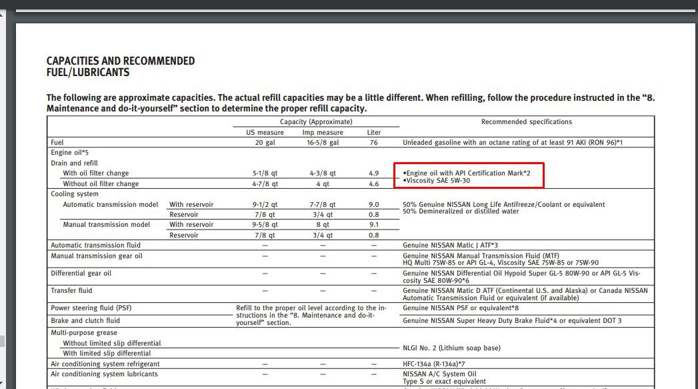Select the Brake and clutch fluid label
The height and width of the screenshot is (389, 698).
point(85,321)
